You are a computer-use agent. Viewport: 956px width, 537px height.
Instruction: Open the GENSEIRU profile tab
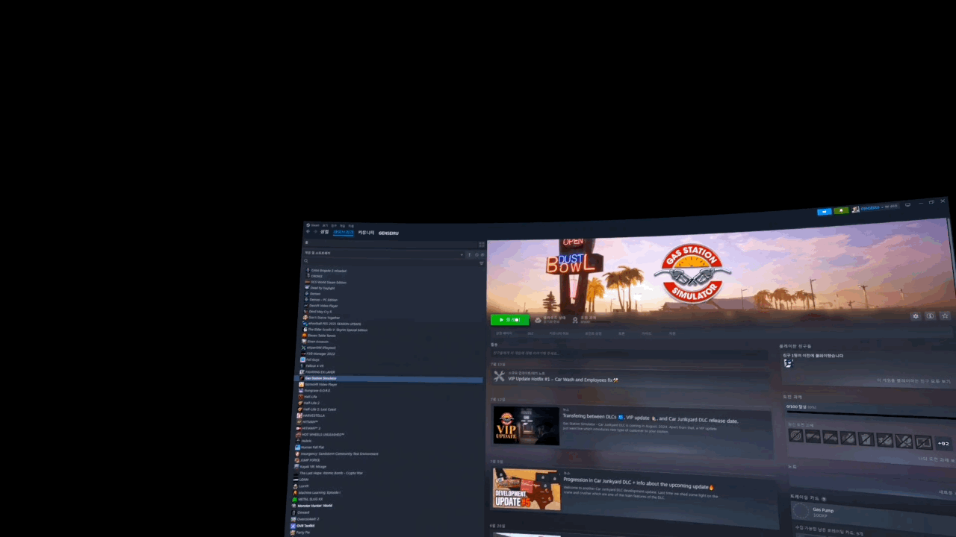pos(388,233)
